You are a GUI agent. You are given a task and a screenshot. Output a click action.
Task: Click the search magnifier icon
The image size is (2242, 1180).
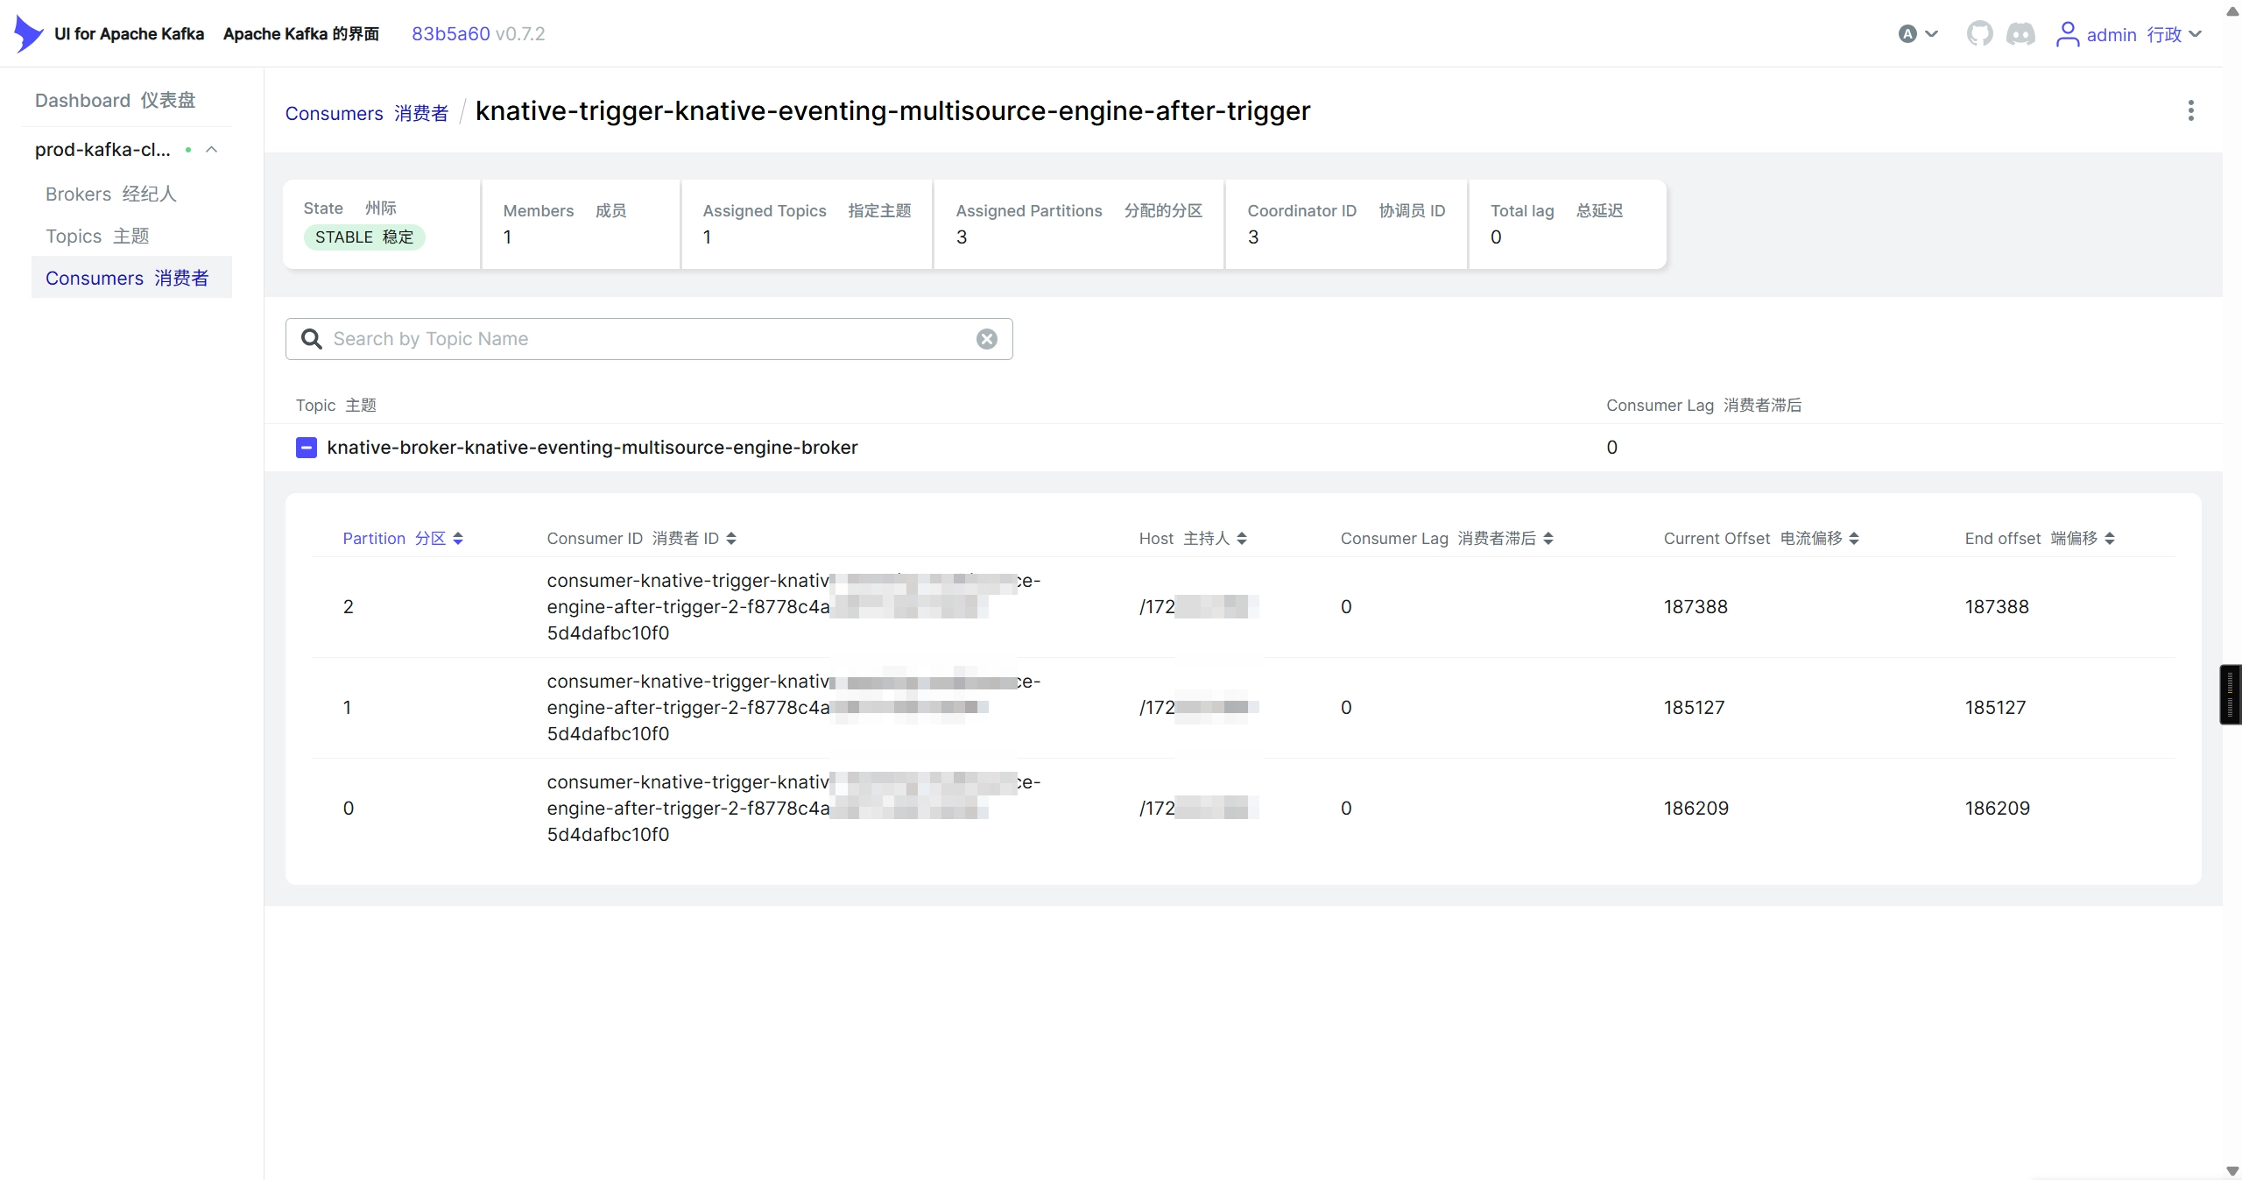coord(312,339)
